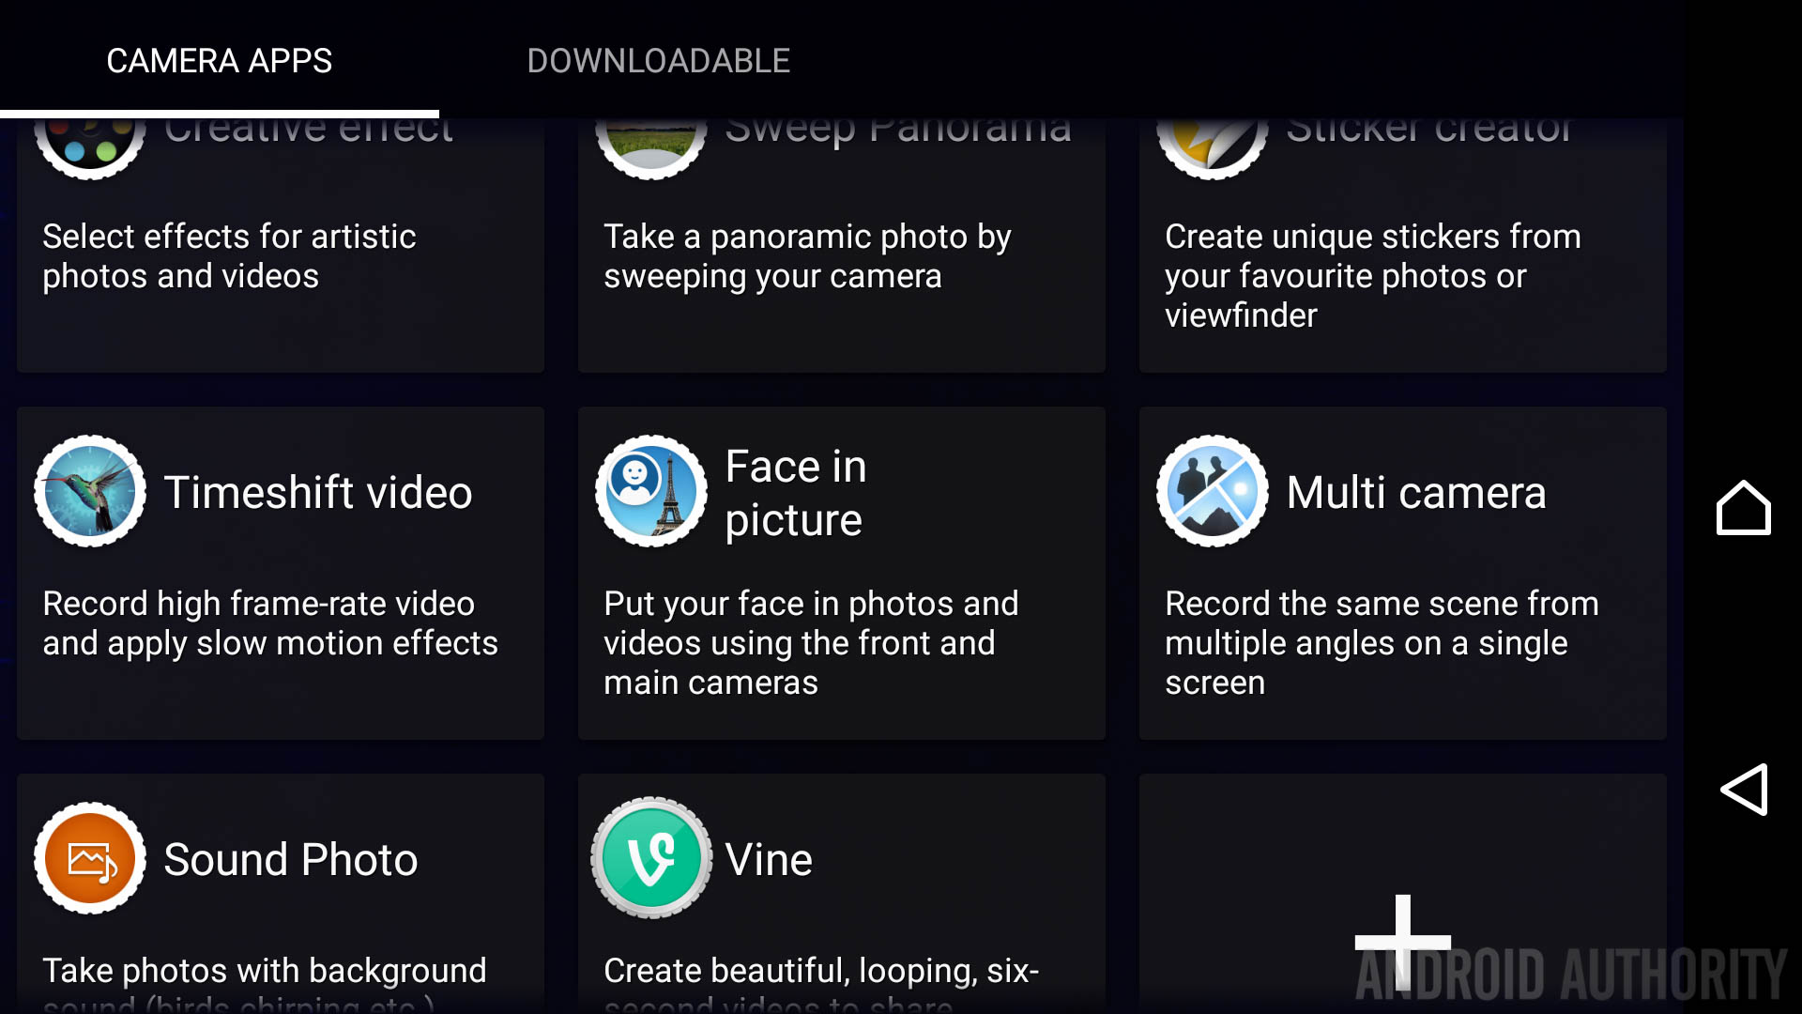Image resolution: width=1802 pixels, height=1014 pixels.
Task: Select the CAMERA APPS tab
Action: (220, 61)
